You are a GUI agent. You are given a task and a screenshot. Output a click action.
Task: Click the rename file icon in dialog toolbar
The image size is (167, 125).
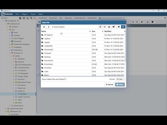point(105,27)
